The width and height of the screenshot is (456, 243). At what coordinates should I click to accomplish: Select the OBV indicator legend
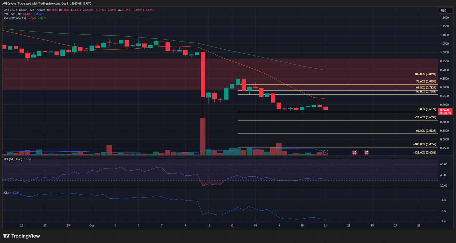(x=7, y=193)
